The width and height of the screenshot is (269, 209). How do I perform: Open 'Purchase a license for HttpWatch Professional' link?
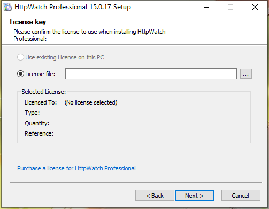76,168
